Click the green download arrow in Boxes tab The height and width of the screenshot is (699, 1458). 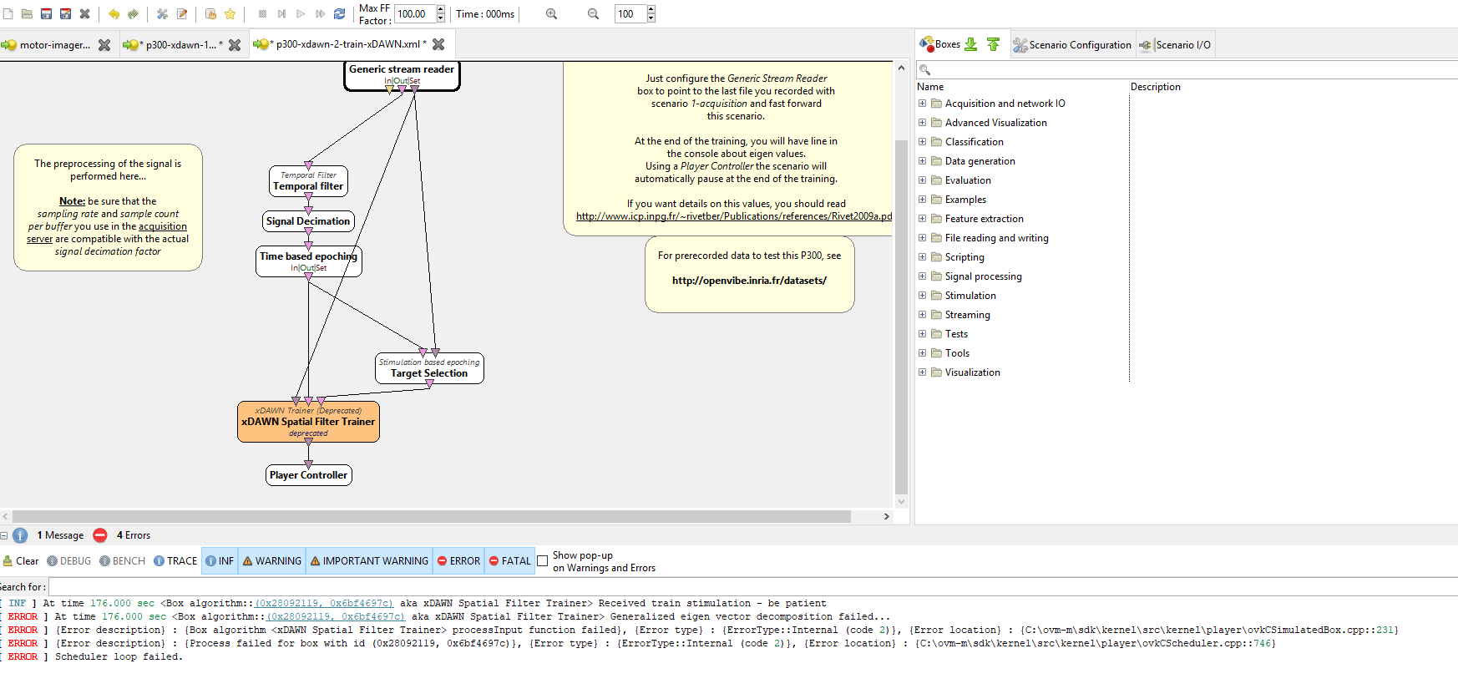point(970,44)
